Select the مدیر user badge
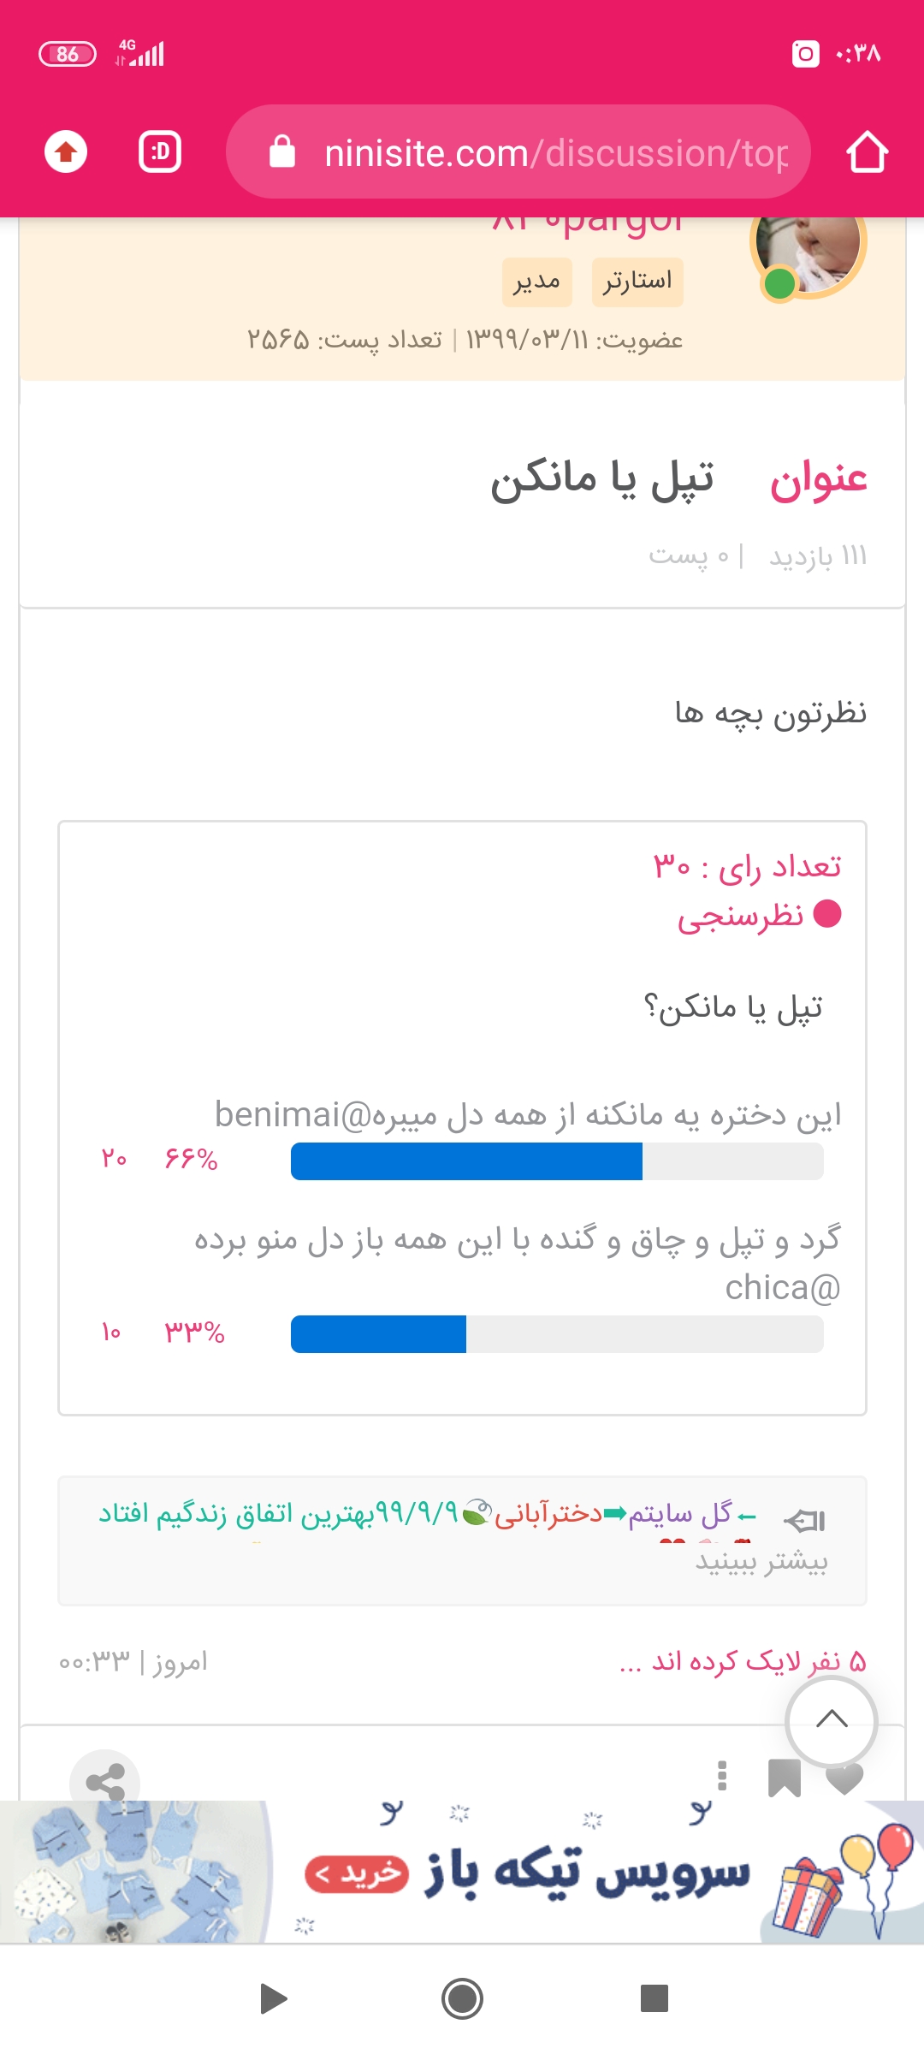This screenshot has width=924, height=2054. pyautogui.click(x=536, y=282)
